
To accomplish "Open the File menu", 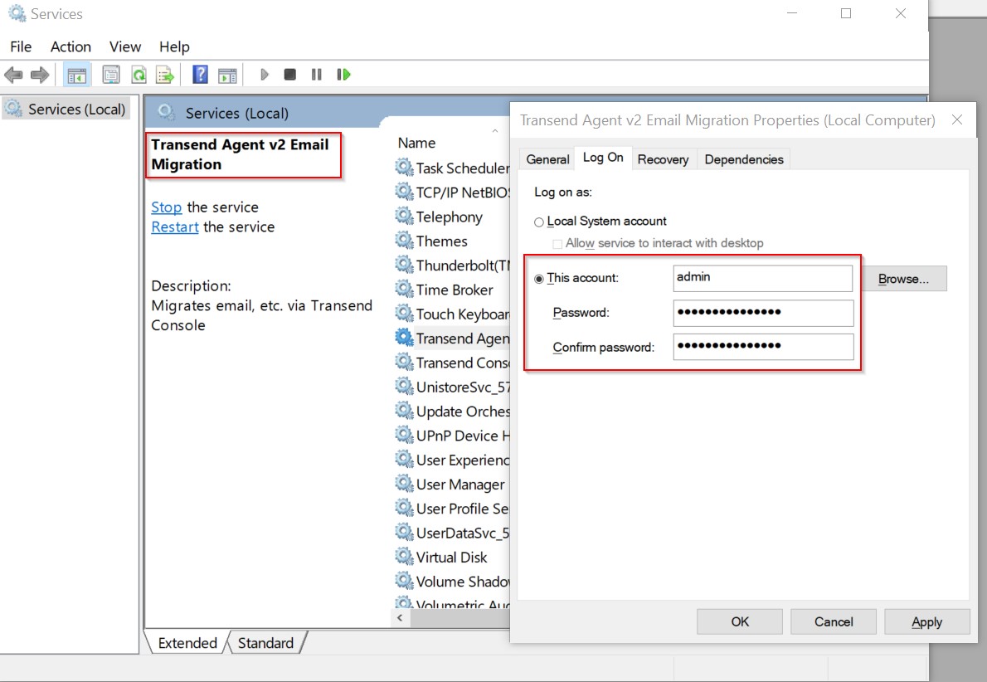I will pyautogui.click(x=21, y=46).
